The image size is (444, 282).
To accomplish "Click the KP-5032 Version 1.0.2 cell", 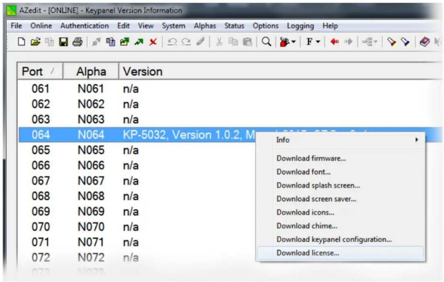I will (x=189, y=135).
